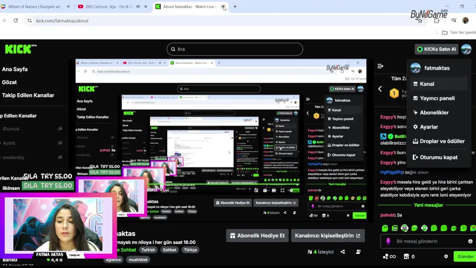The width and height of the screenshot is (476, 268).
Task: Click the Yeni mesajlar divider text
Action: coord(428,205)
